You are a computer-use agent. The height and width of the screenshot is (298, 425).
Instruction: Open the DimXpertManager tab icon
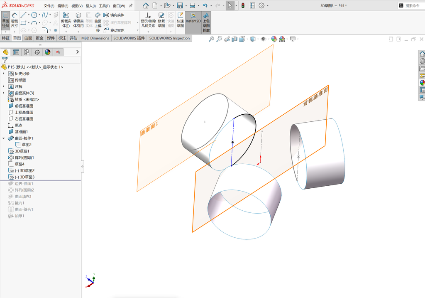[37, 52]
